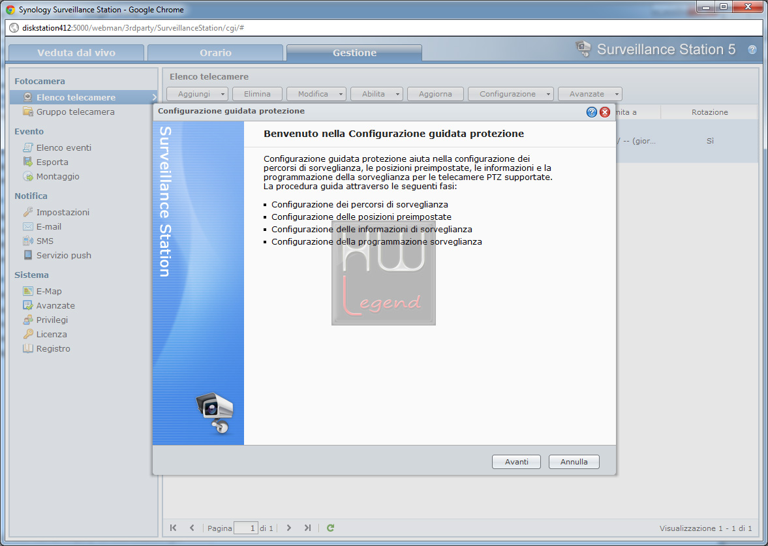Click the Avanzate system icon in sidebar

point(28,305)
